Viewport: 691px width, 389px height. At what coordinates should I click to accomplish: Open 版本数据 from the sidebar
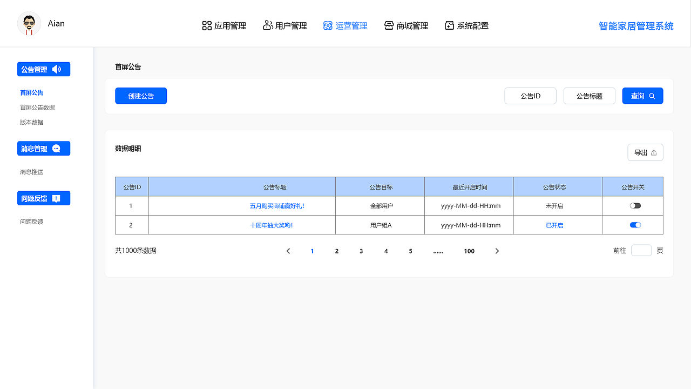[x=31, y=122]
